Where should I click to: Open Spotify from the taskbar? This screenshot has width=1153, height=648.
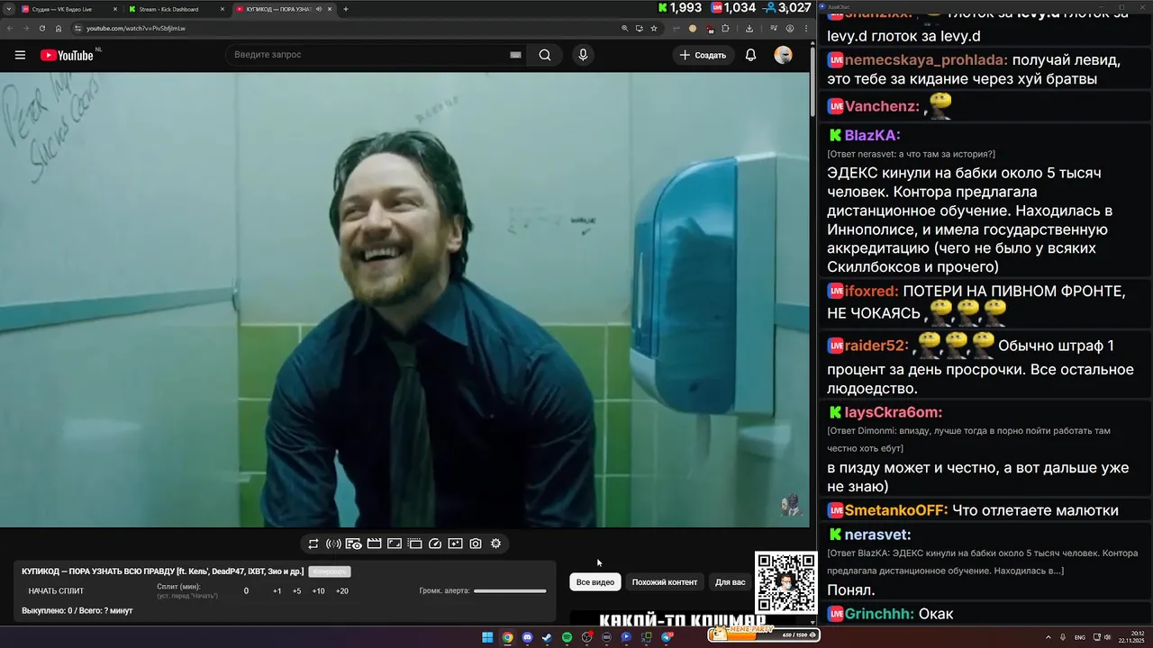(x=567, y=637)
